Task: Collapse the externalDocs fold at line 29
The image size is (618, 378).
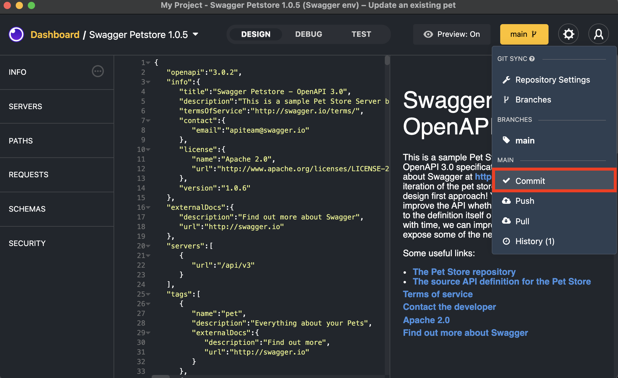Action: [148, 333]
